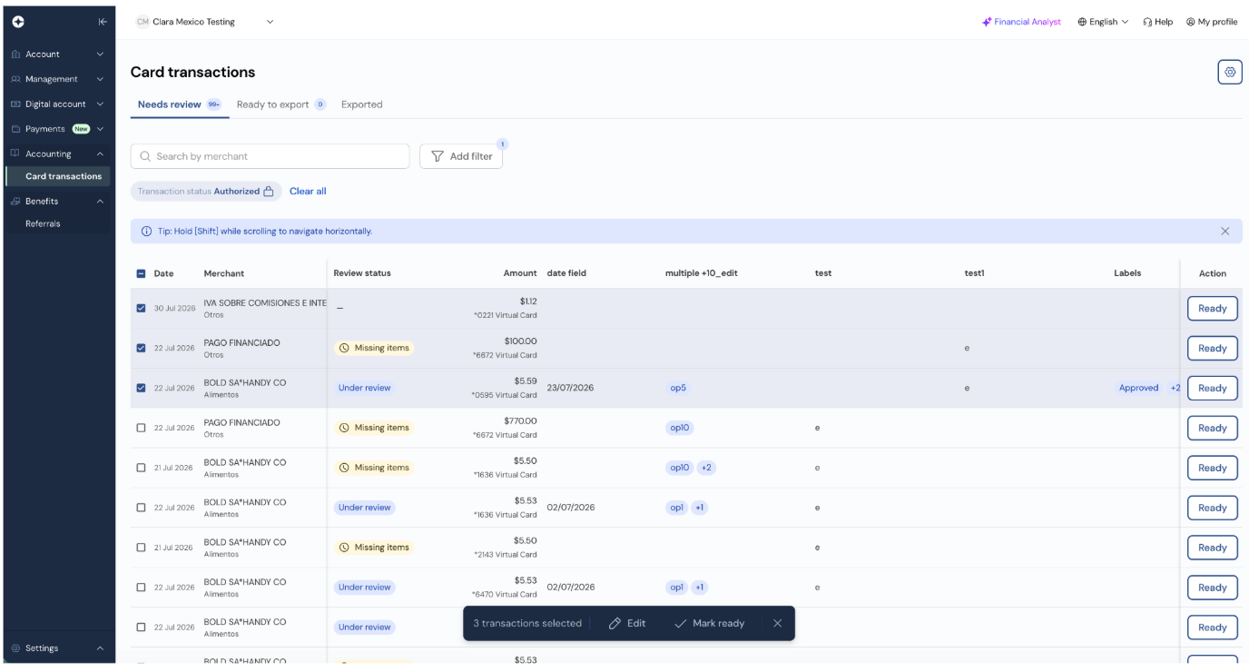
Task: Switch to the Exported tab
Action: coord(362,104)
